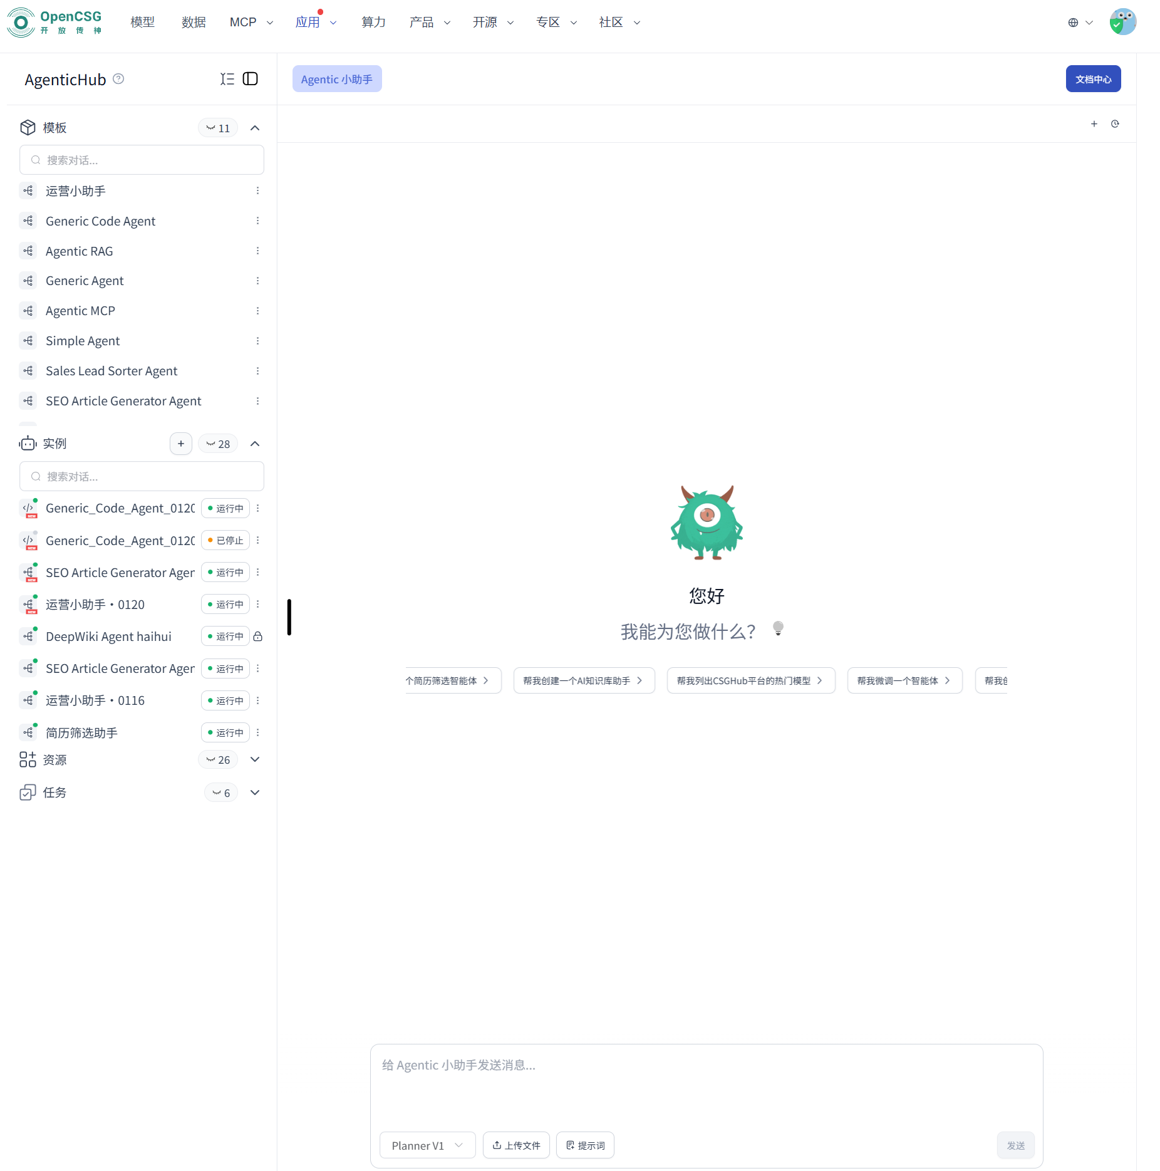Click the 文档中心 button

tap(1093, 80)
